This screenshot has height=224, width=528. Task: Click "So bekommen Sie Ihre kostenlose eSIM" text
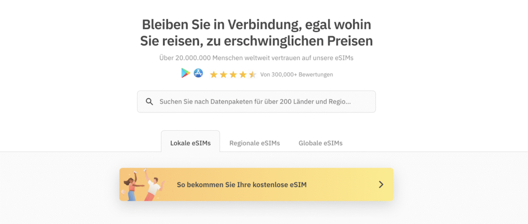[x=241, y=184]
